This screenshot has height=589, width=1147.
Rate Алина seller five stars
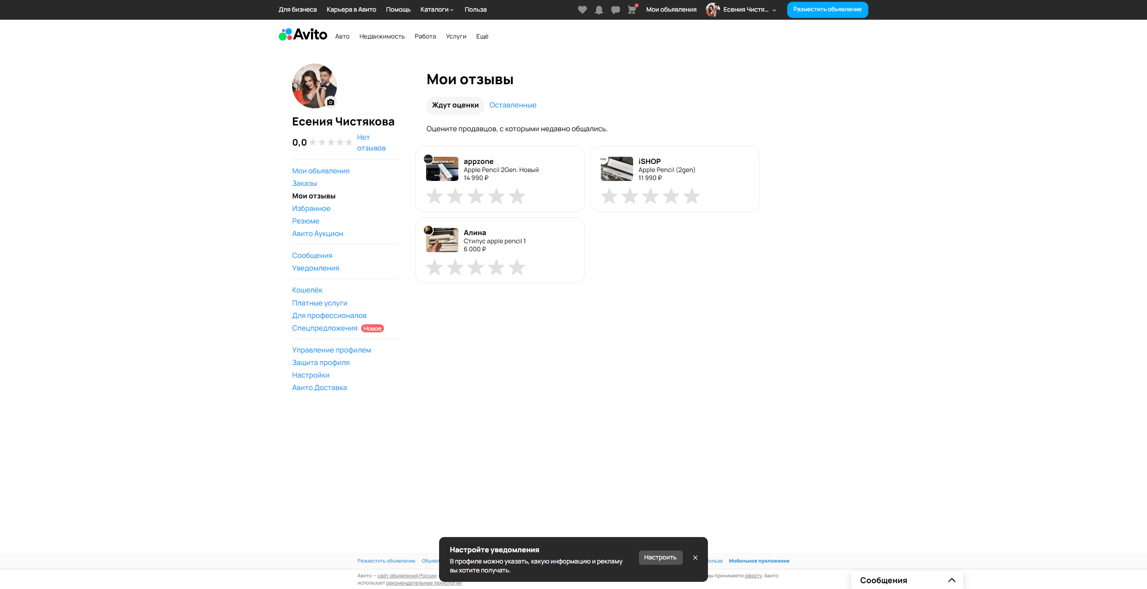click(x=517, y=267)
